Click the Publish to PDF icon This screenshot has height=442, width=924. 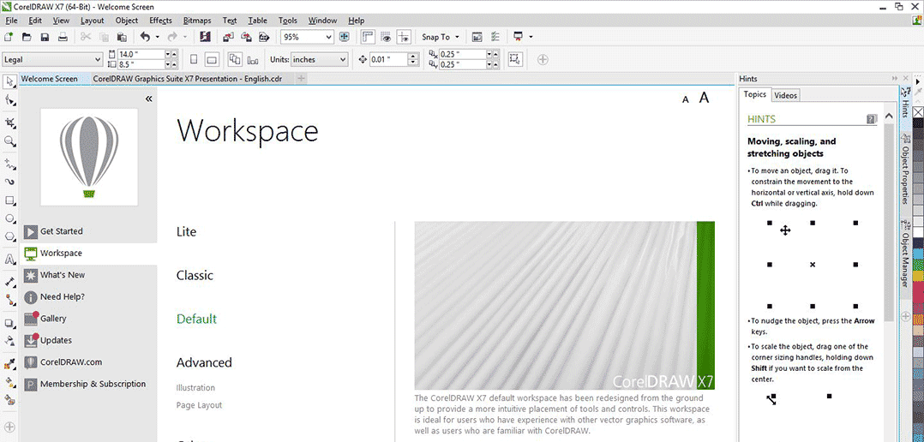point(264,37)
